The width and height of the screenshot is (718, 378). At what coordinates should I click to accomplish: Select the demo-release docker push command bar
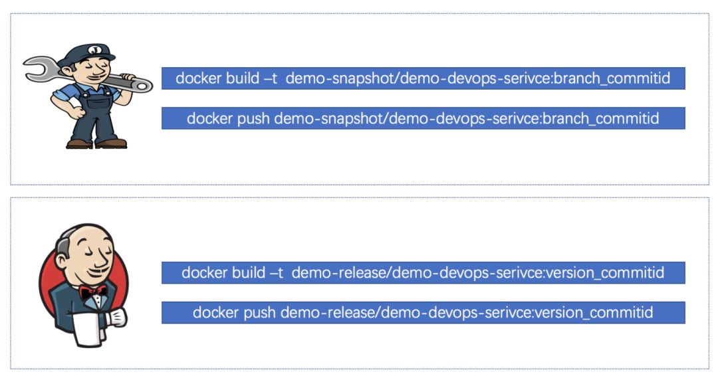pyautogui.click(x=423, y=312)
